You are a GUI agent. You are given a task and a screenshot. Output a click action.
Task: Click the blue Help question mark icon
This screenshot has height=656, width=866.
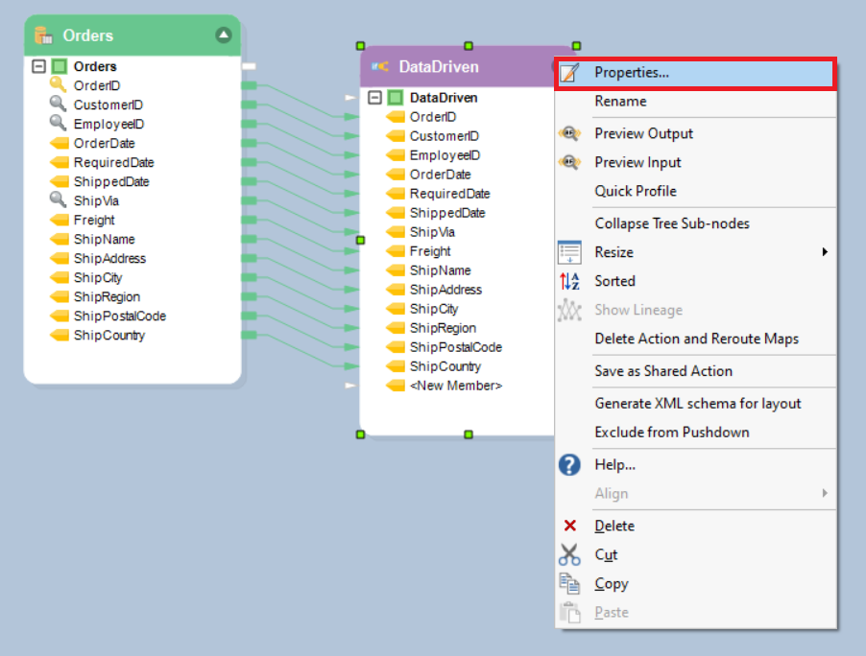569,465
